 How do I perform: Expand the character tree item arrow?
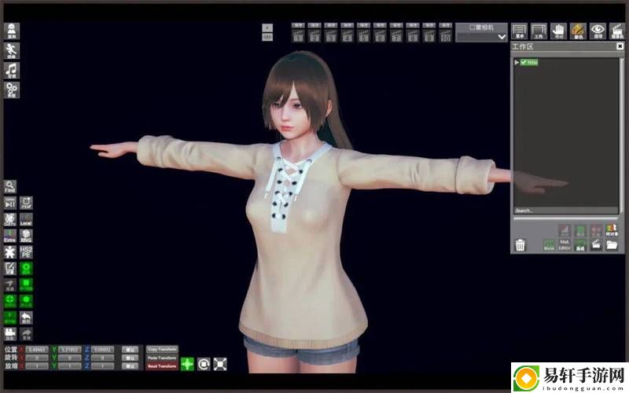(x=517, y=63)
